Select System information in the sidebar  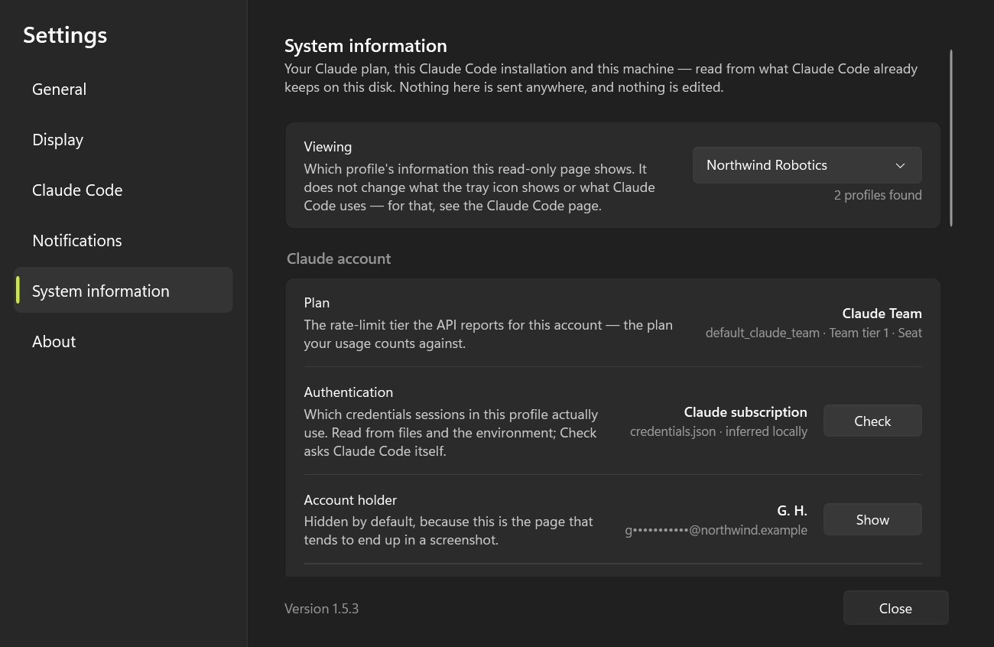[123, 291]
